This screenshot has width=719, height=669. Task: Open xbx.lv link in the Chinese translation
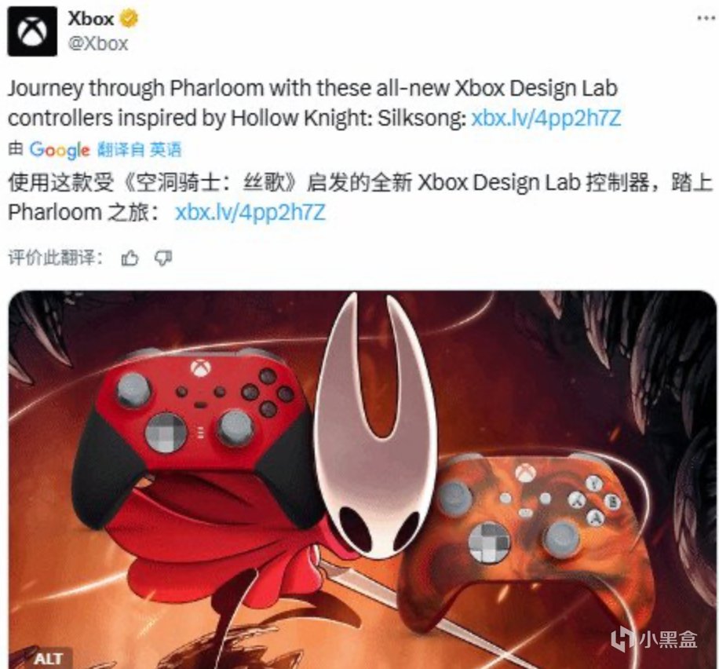(250, 213)
